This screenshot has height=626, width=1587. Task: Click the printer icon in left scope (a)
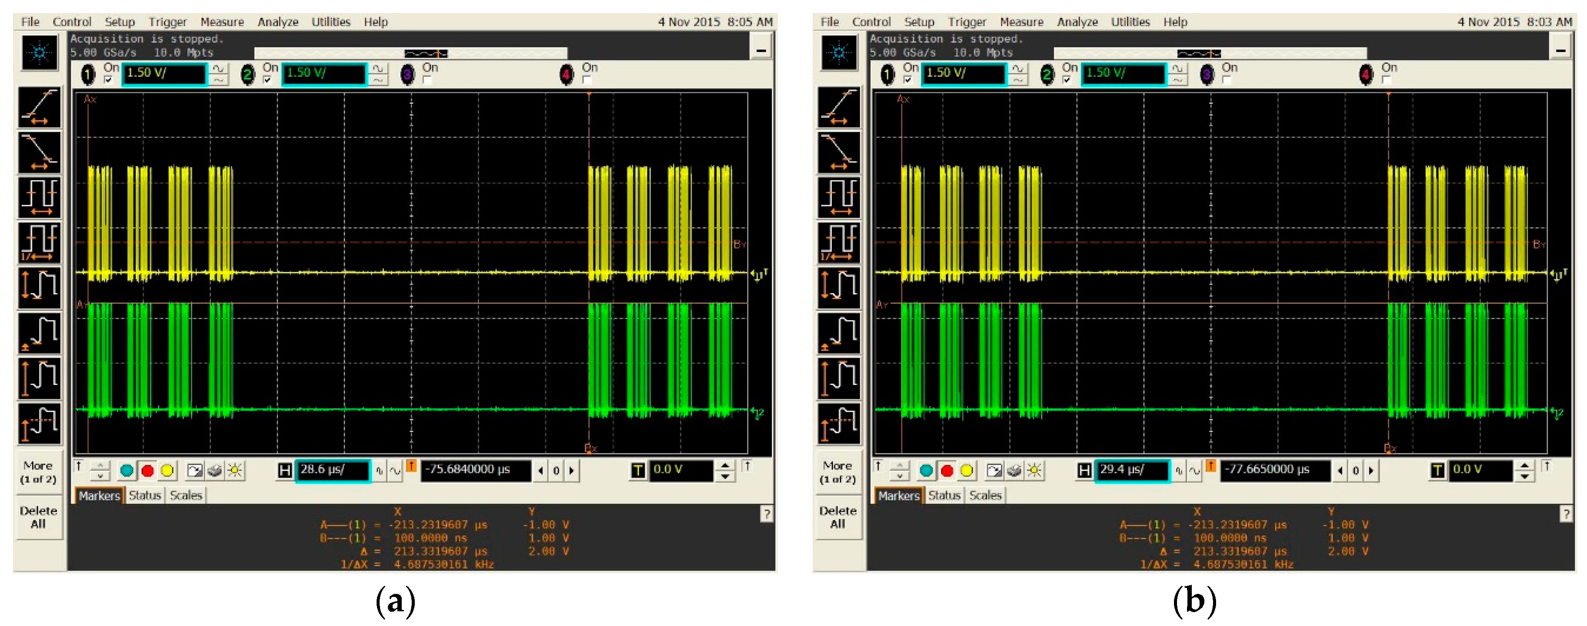pos(214,471)
